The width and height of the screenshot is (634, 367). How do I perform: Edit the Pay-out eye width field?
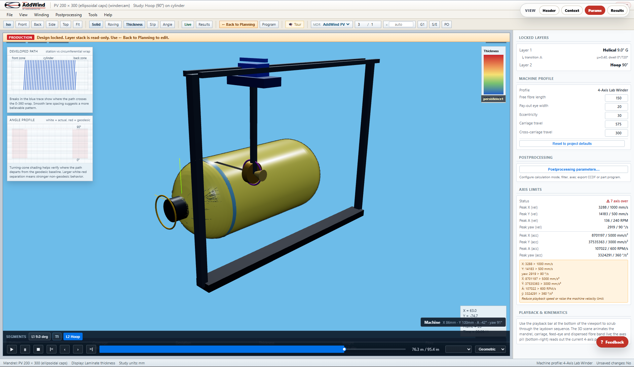(616, 107)
